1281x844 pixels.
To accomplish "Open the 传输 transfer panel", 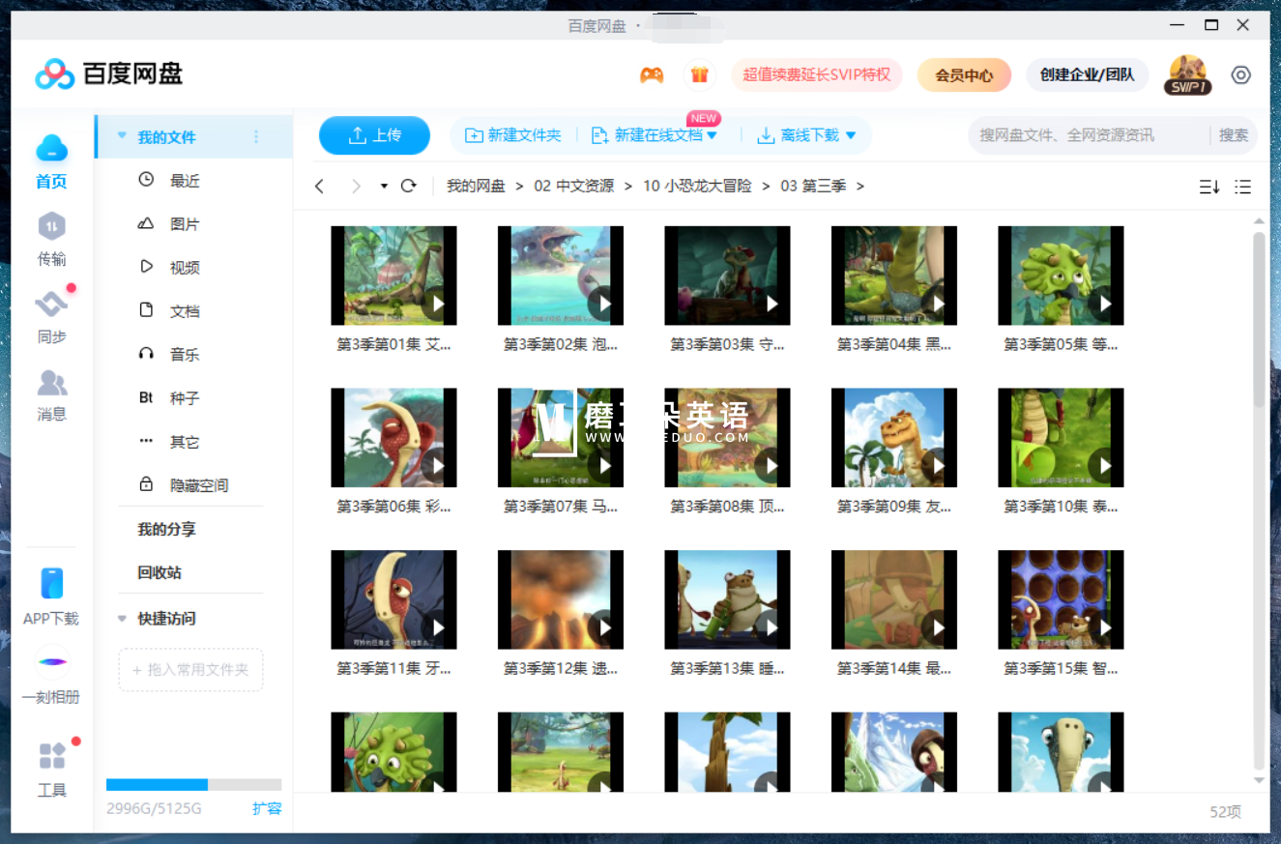I will (x=51, y=239).
